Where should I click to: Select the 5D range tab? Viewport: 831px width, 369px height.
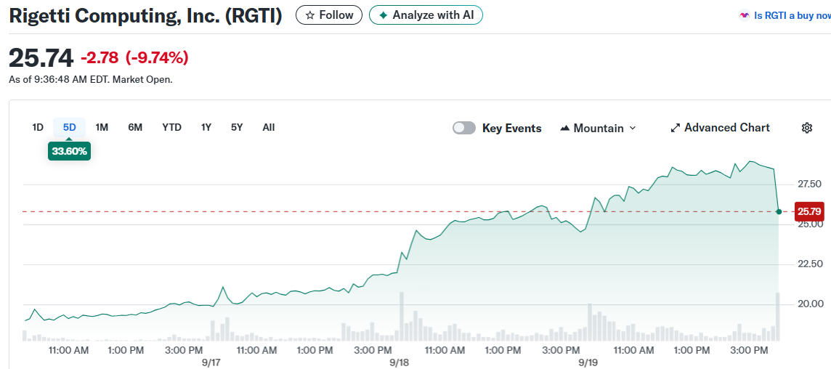click(70, 127)
